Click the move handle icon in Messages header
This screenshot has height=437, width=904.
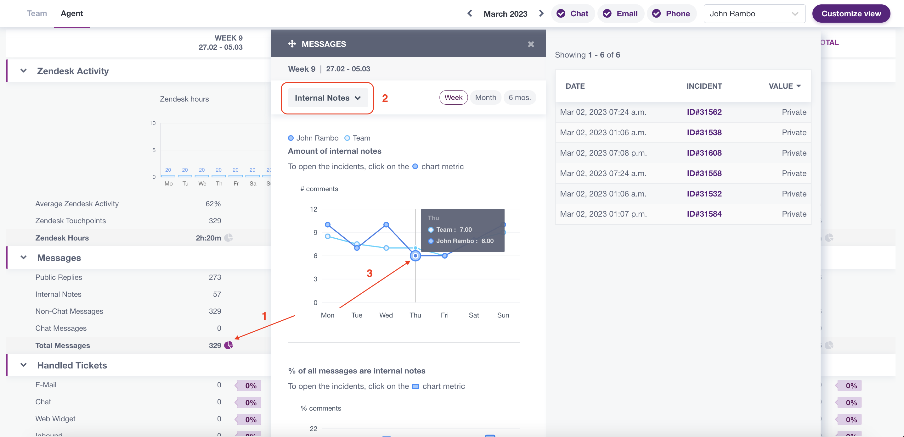(292, 44)
